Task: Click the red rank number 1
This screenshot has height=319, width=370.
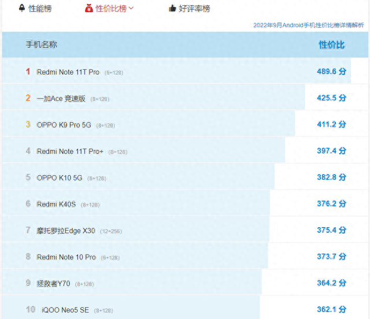Action: point(28,71)
